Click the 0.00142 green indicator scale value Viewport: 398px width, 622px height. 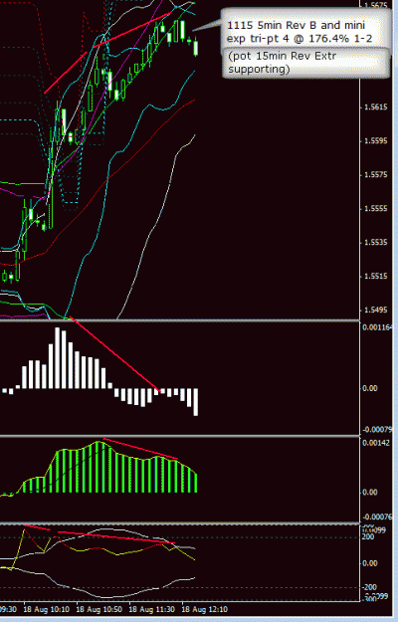[x=375, y=443]
